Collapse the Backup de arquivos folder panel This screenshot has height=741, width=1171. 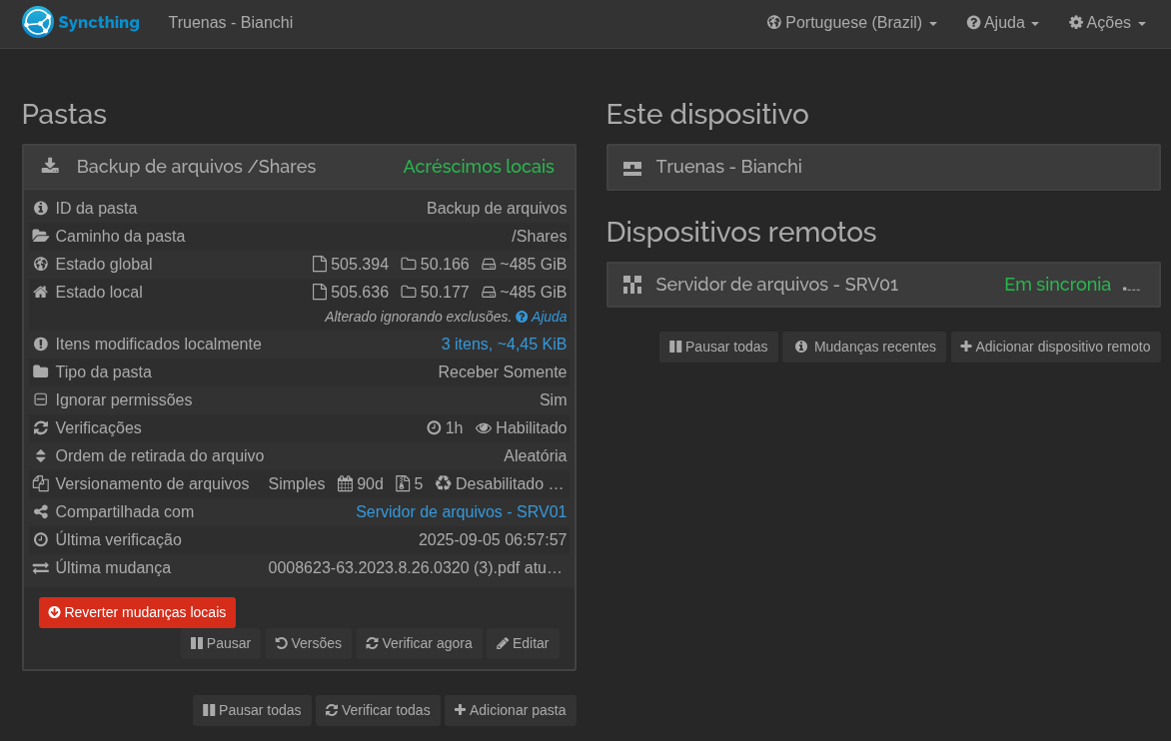coord(299,167)
